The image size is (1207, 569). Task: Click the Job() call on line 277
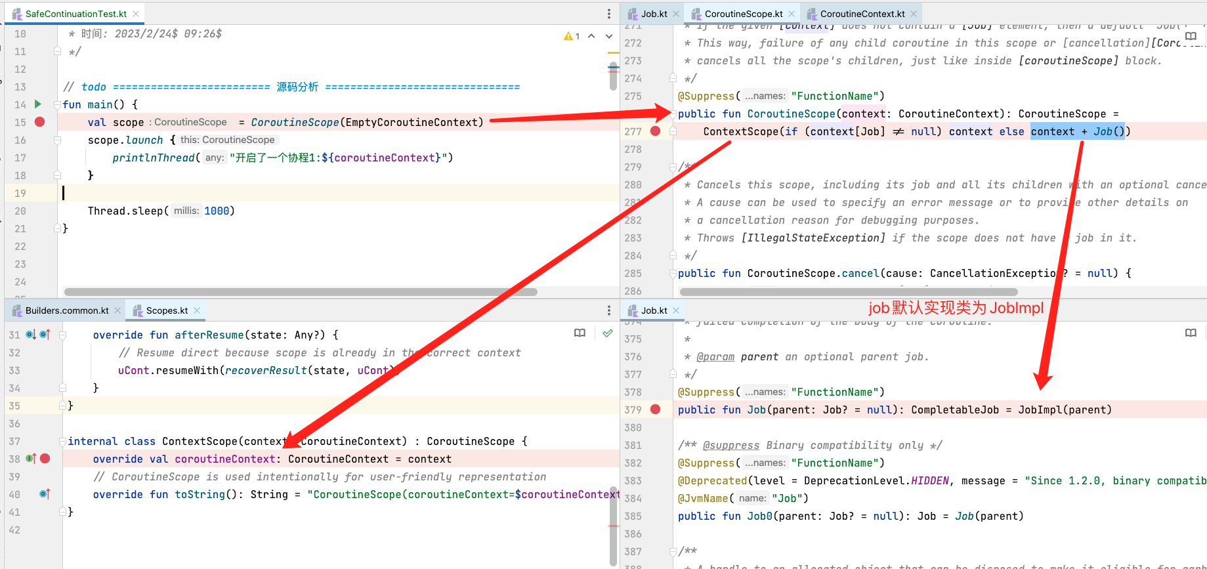click(x=1109, y=131)
